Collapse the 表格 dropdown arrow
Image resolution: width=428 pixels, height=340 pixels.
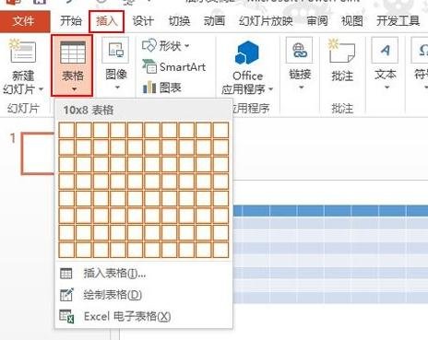74,89
